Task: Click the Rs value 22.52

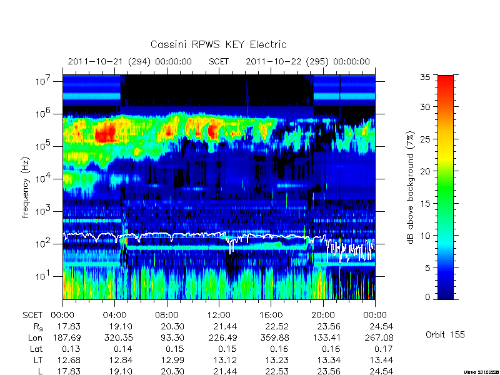Action: 276,326
